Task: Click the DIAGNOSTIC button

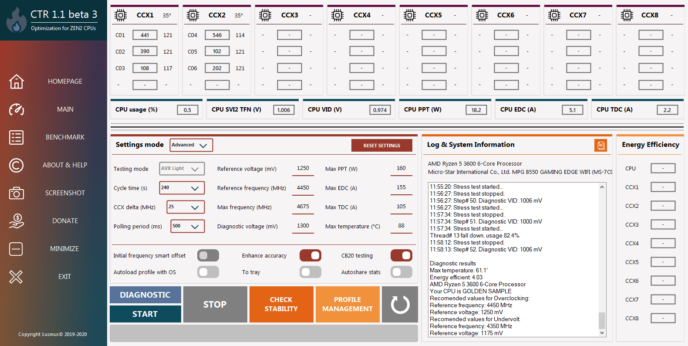Action: (x=145, y=295)
